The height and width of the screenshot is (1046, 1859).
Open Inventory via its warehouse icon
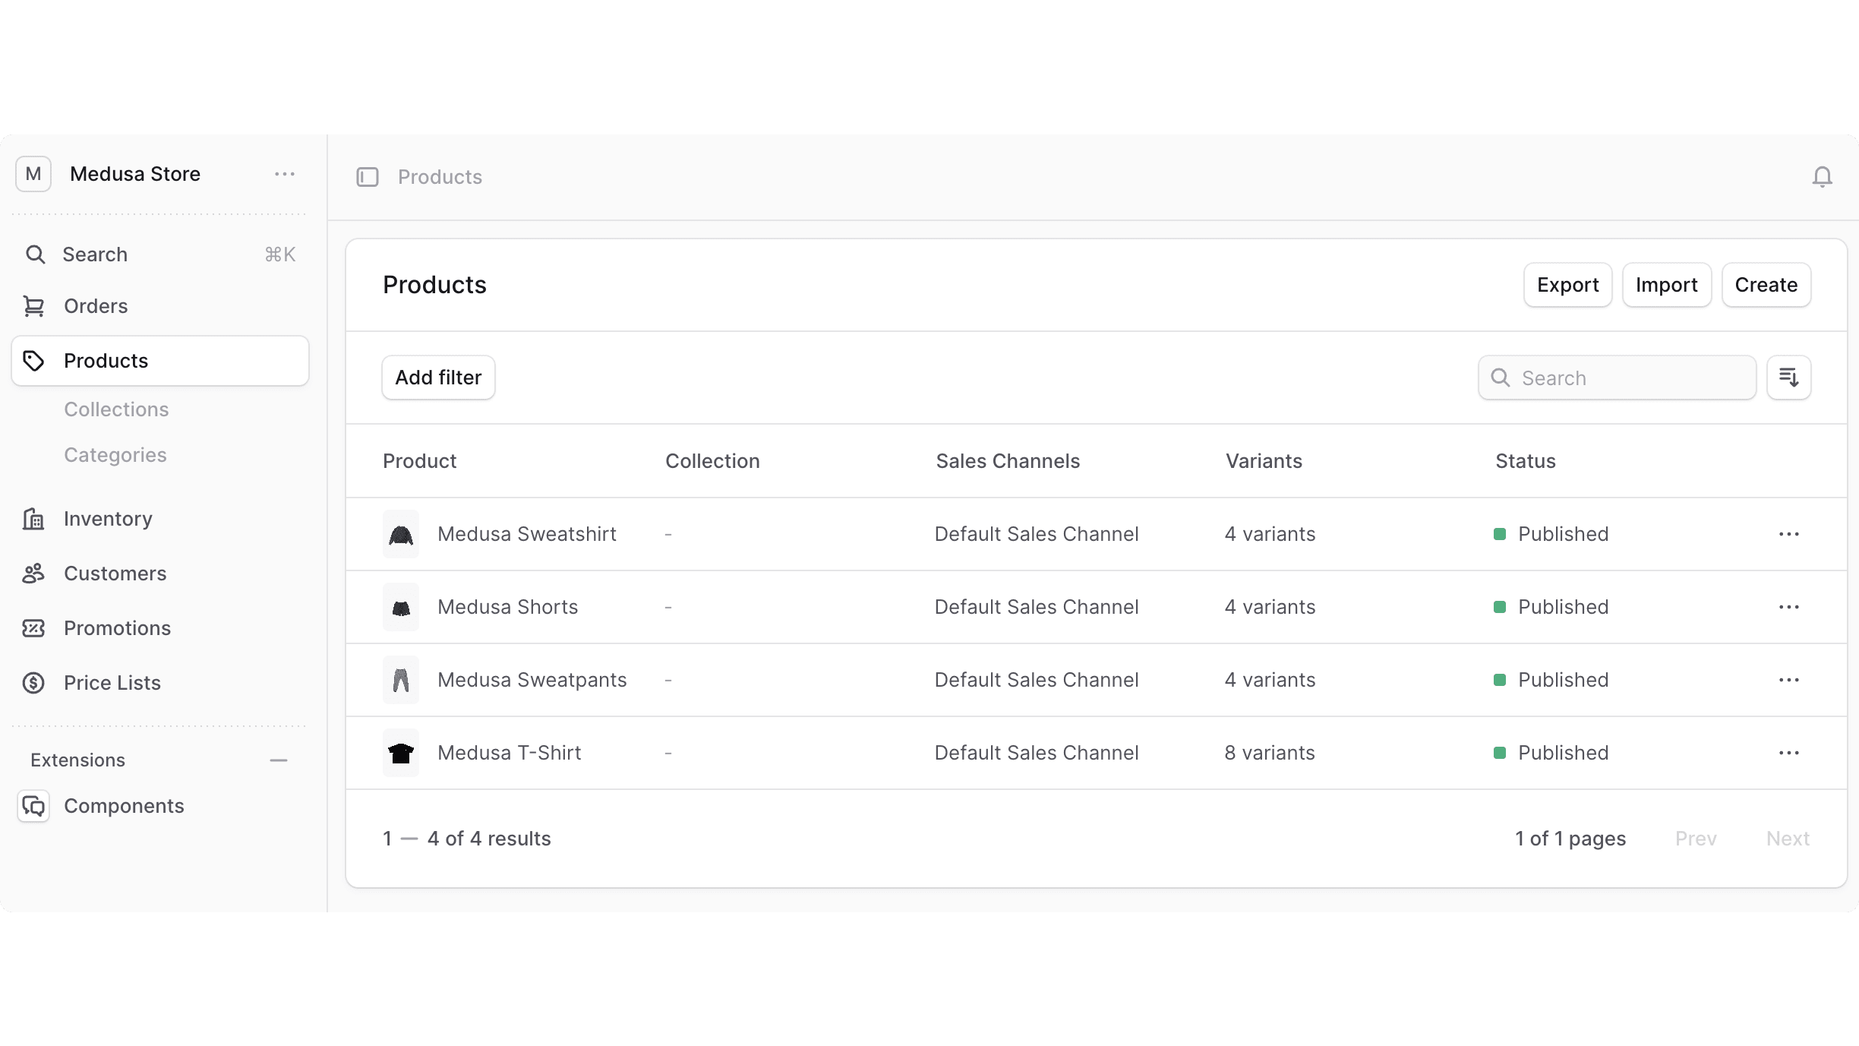[x=34, y=519]
